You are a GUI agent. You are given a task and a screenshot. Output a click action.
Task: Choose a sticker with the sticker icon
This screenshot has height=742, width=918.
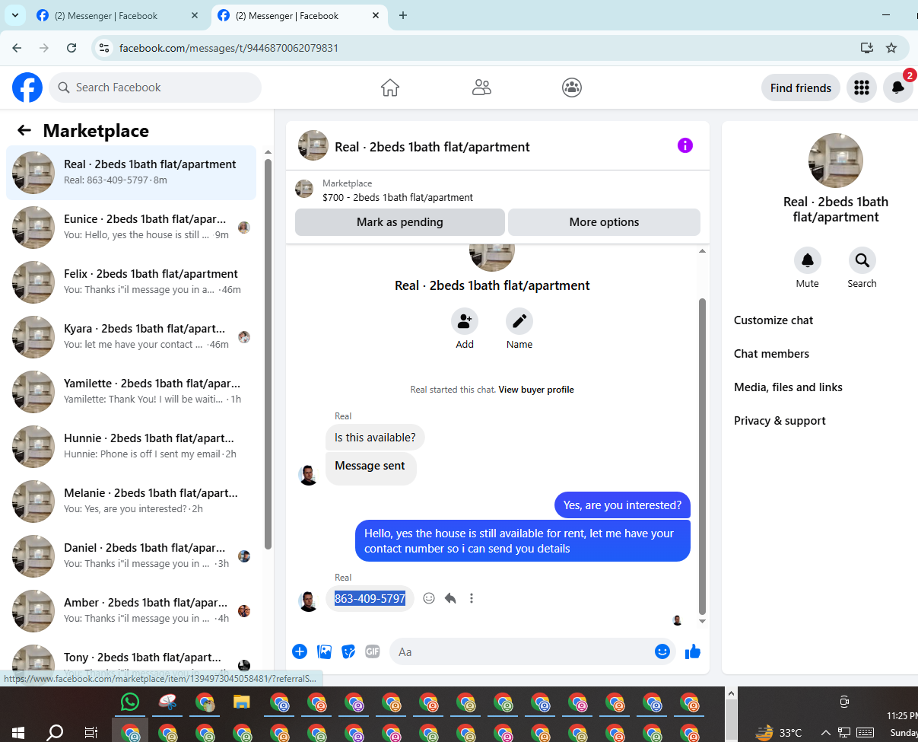point(348,651)
